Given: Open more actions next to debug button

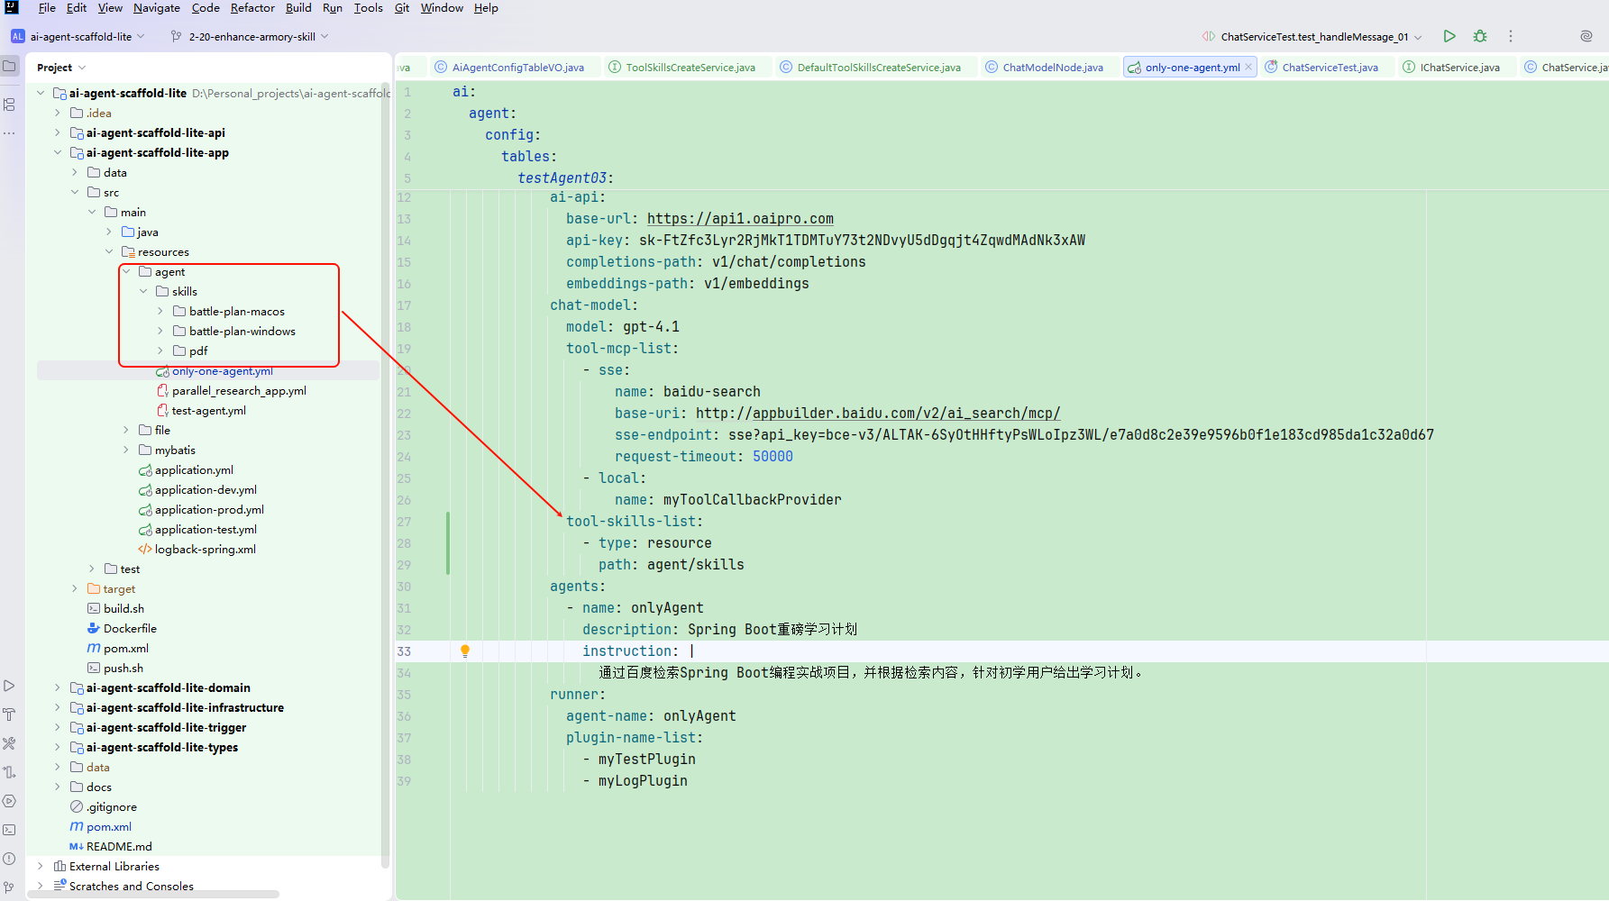Looking at the screenshot, I should 1511,36.
